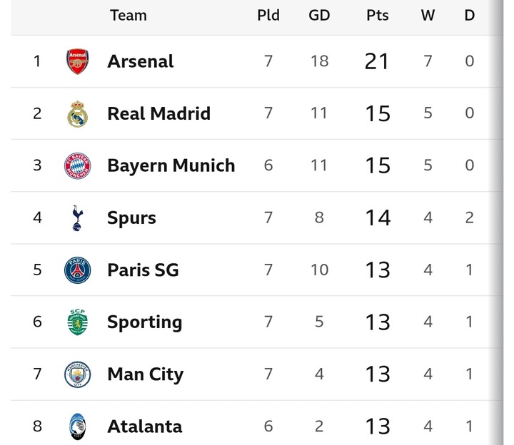This screenshot has height=445, width=514.
Task: Select the Paris SG team name
Action: [143, 270]
